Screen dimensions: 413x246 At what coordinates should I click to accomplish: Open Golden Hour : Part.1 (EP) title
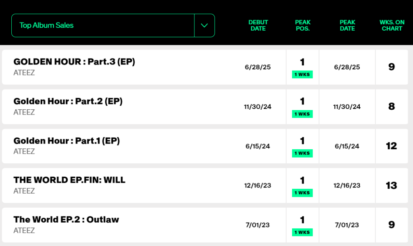click(x=67, y=141)
